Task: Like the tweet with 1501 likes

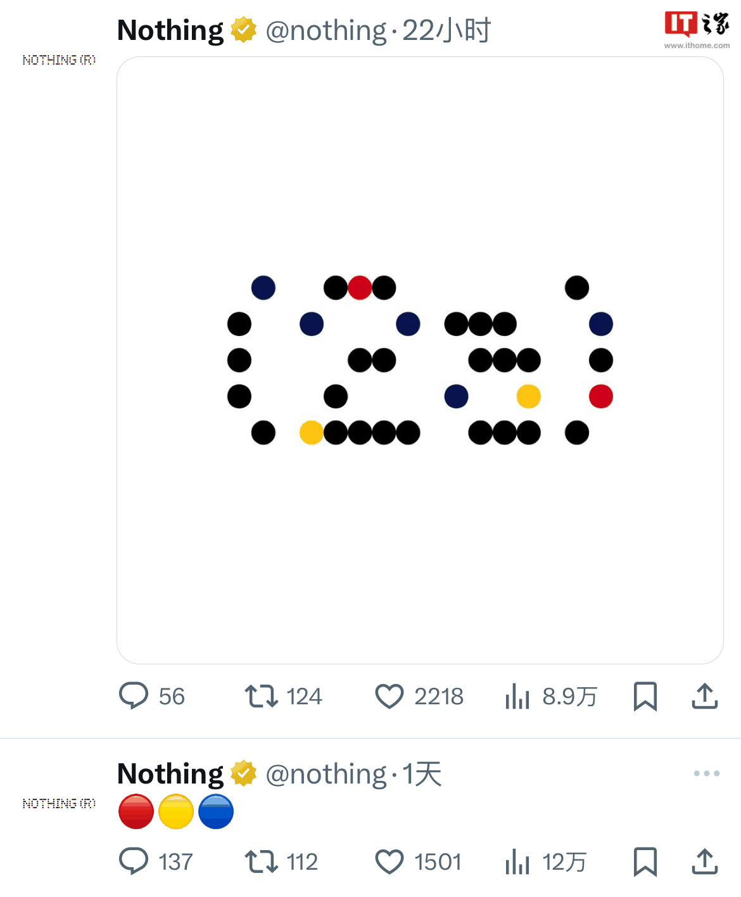Action: click(391, 861)
